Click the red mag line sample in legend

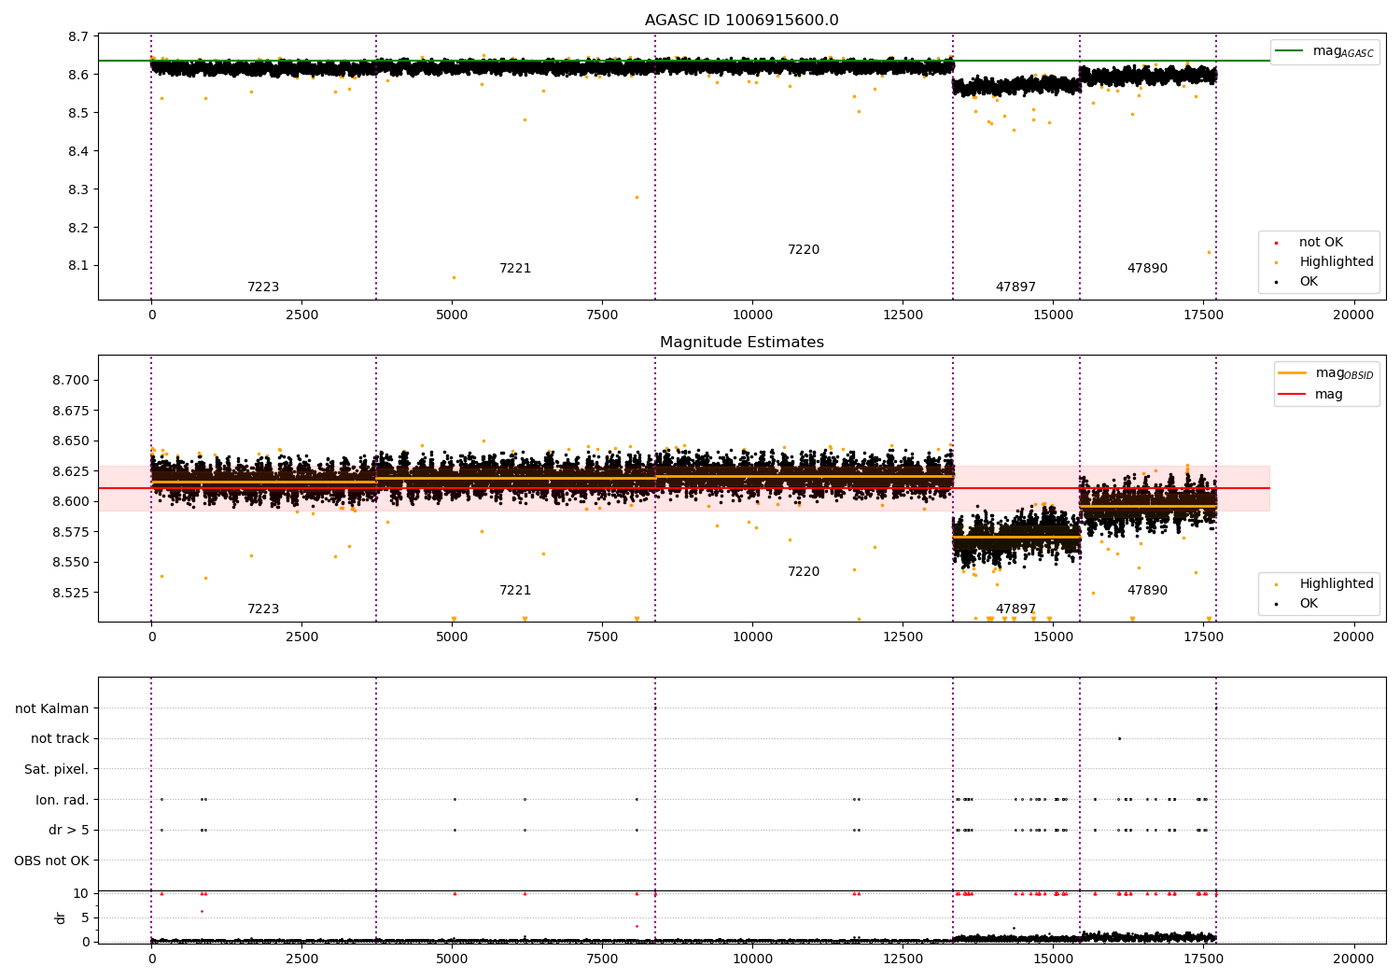(x=1293, y=395)
